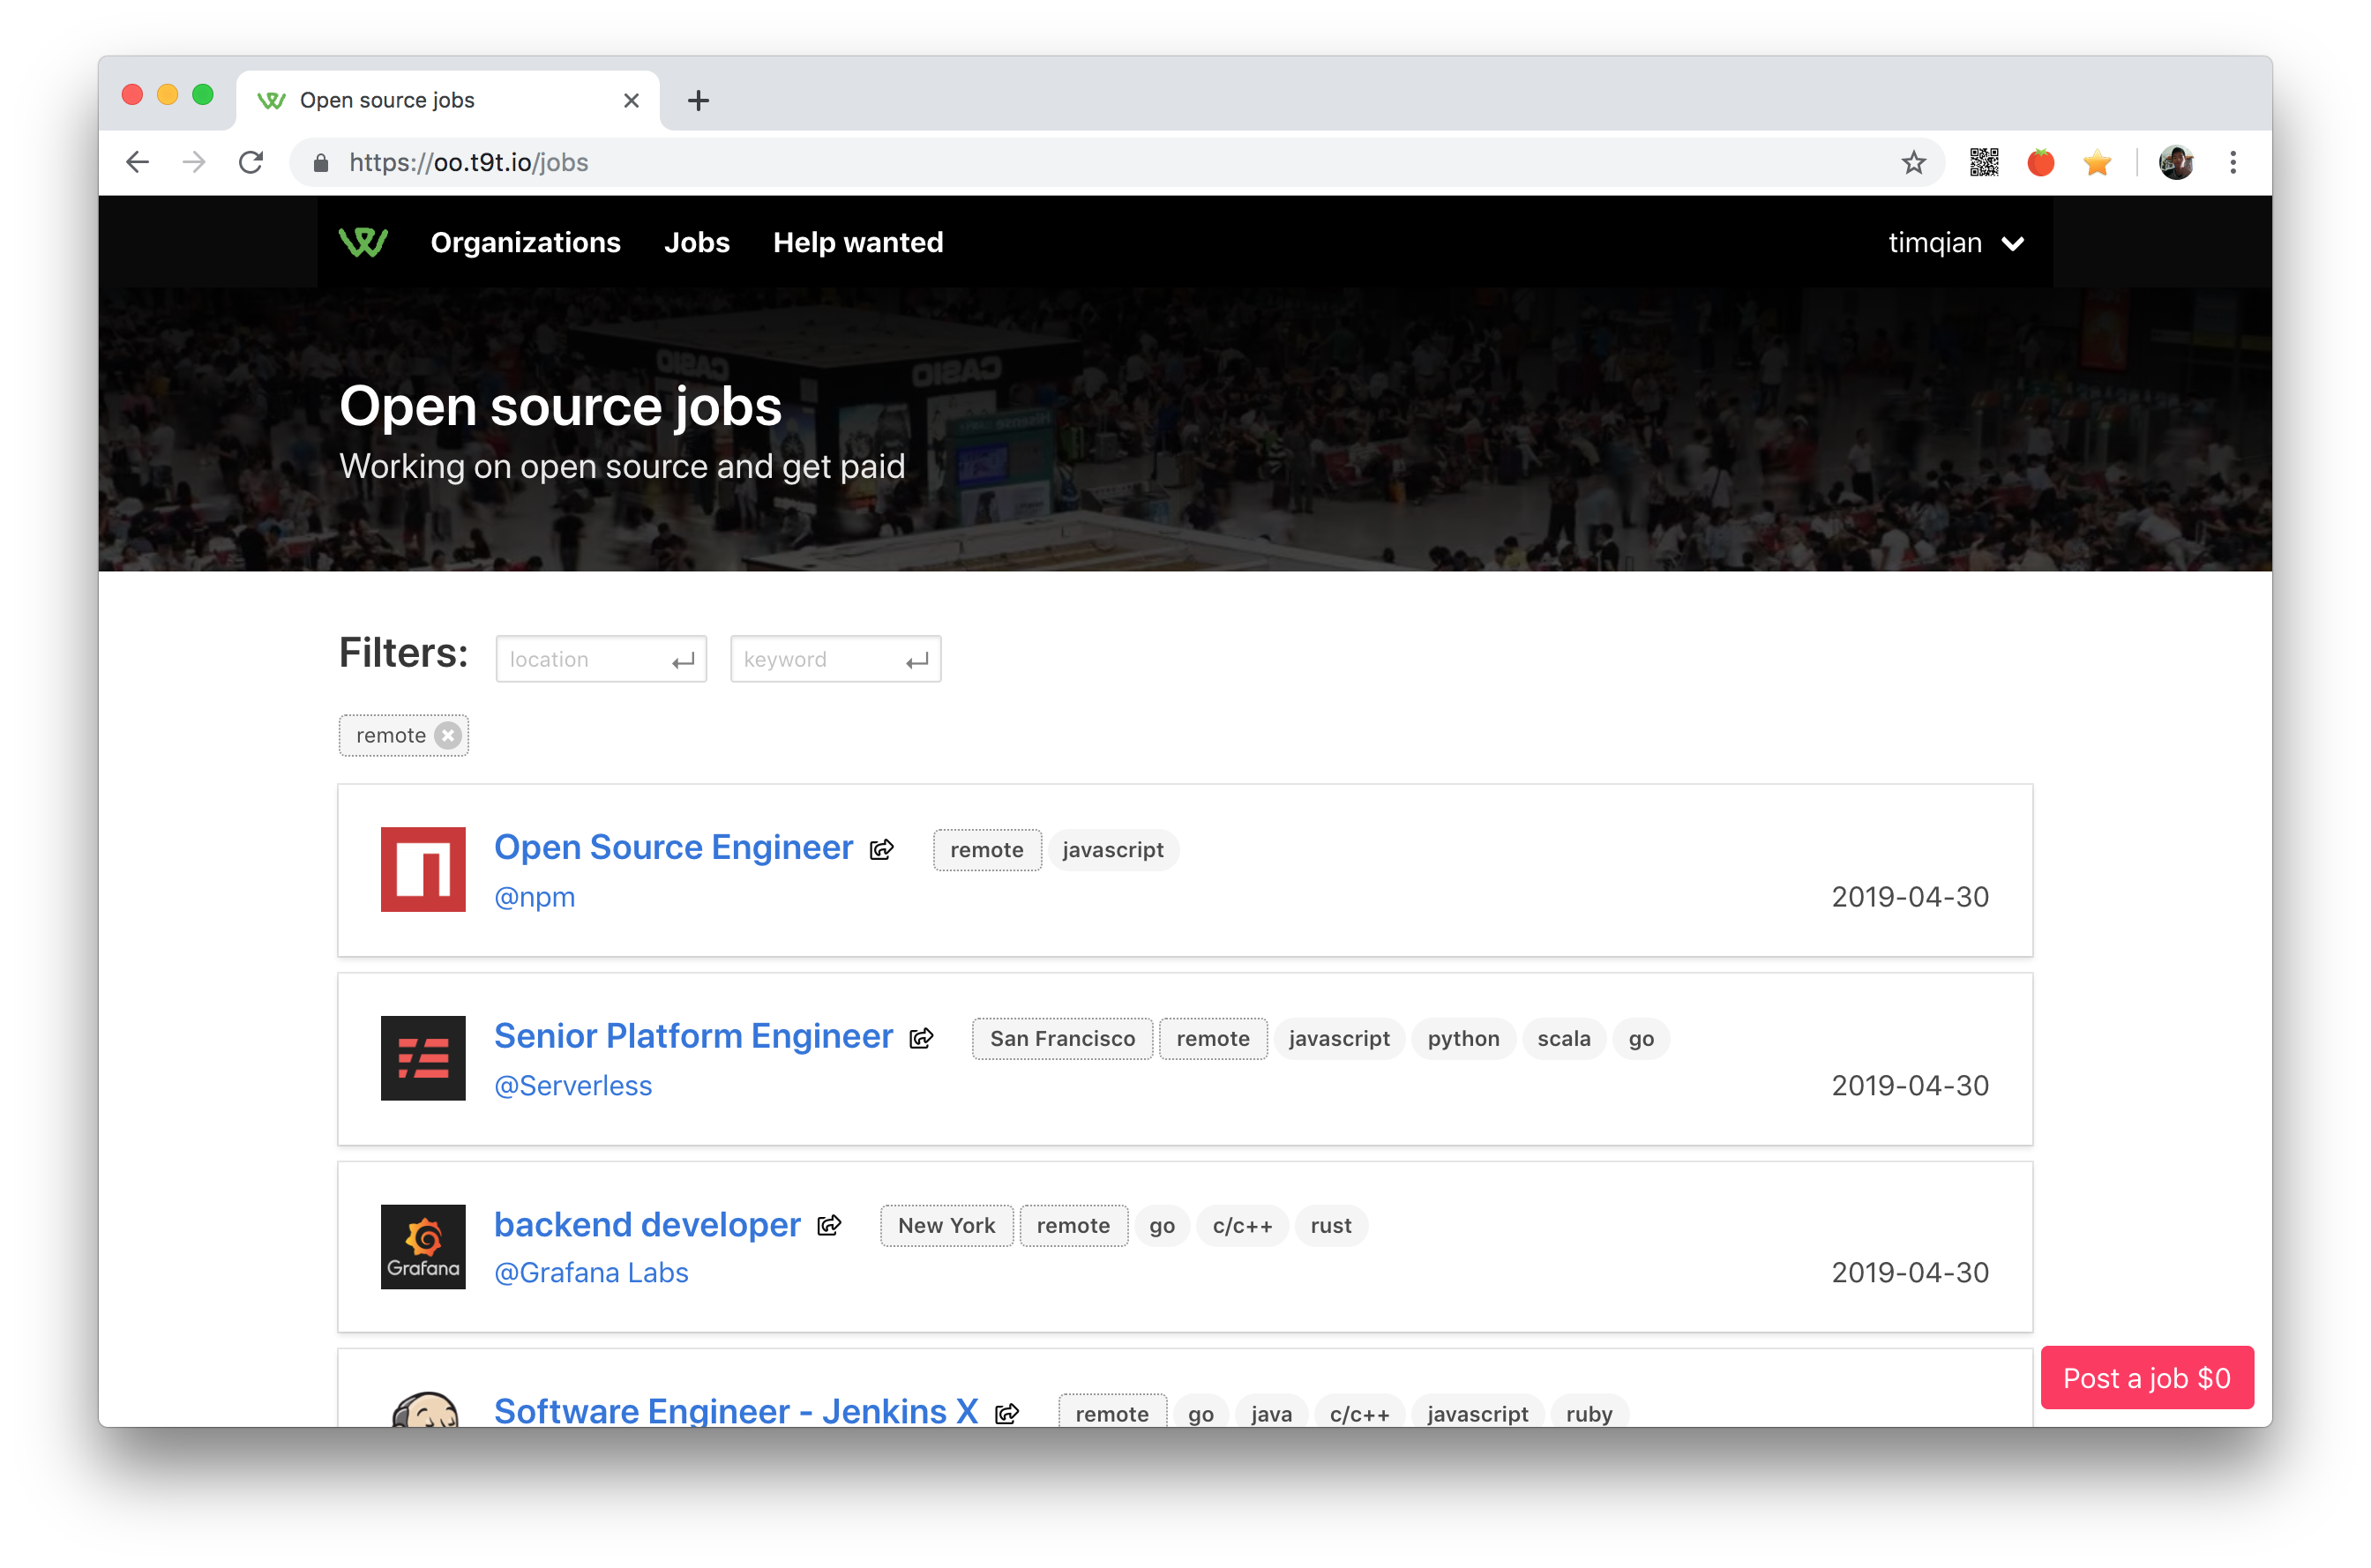Toggle San Francisco tag on Serverless job
The height and width of the screenshot is (1568, 2371).
tap(1062, 1039)
